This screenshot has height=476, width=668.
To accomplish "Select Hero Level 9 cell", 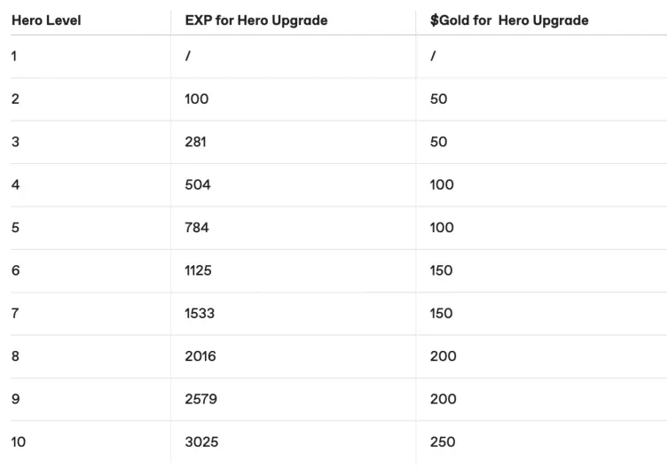I will tap(15, 399).
